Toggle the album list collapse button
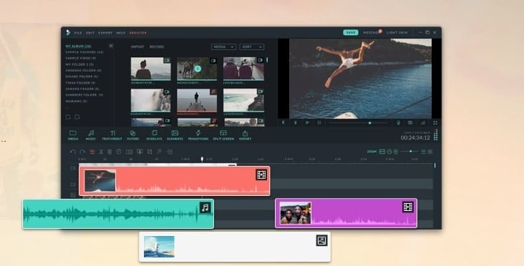 [x=111, y=46]
